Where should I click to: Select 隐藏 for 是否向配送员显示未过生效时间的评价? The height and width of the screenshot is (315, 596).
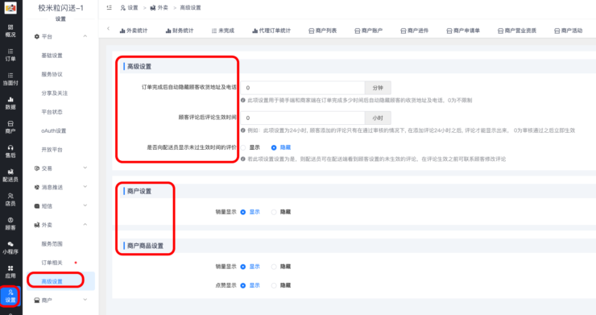point(274,147)
